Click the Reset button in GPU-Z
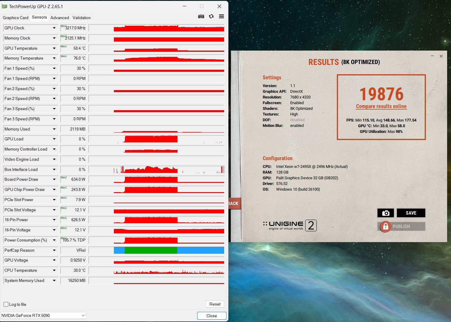Screen dimensions: 451x322 tap(215, 304)
